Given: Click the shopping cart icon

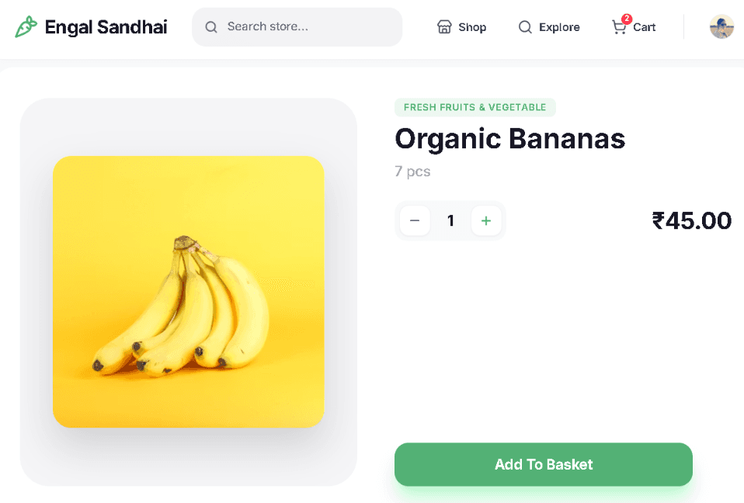Looking at the screenshot, I should pos(619,27).
